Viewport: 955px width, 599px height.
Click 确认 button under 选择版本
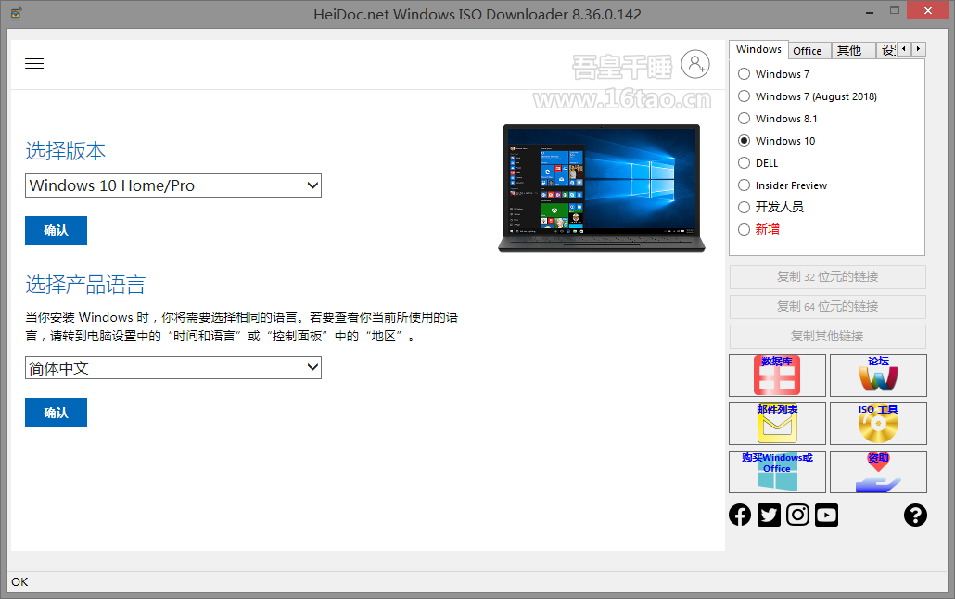(x=56, y=230)
